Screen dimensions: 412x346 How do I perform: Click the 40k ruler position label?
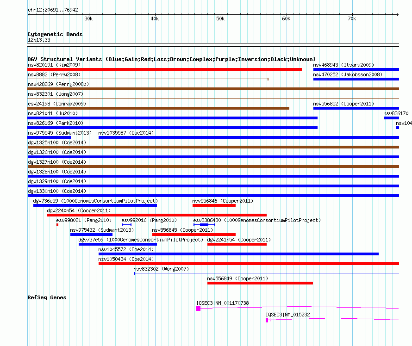pos(155,19)
